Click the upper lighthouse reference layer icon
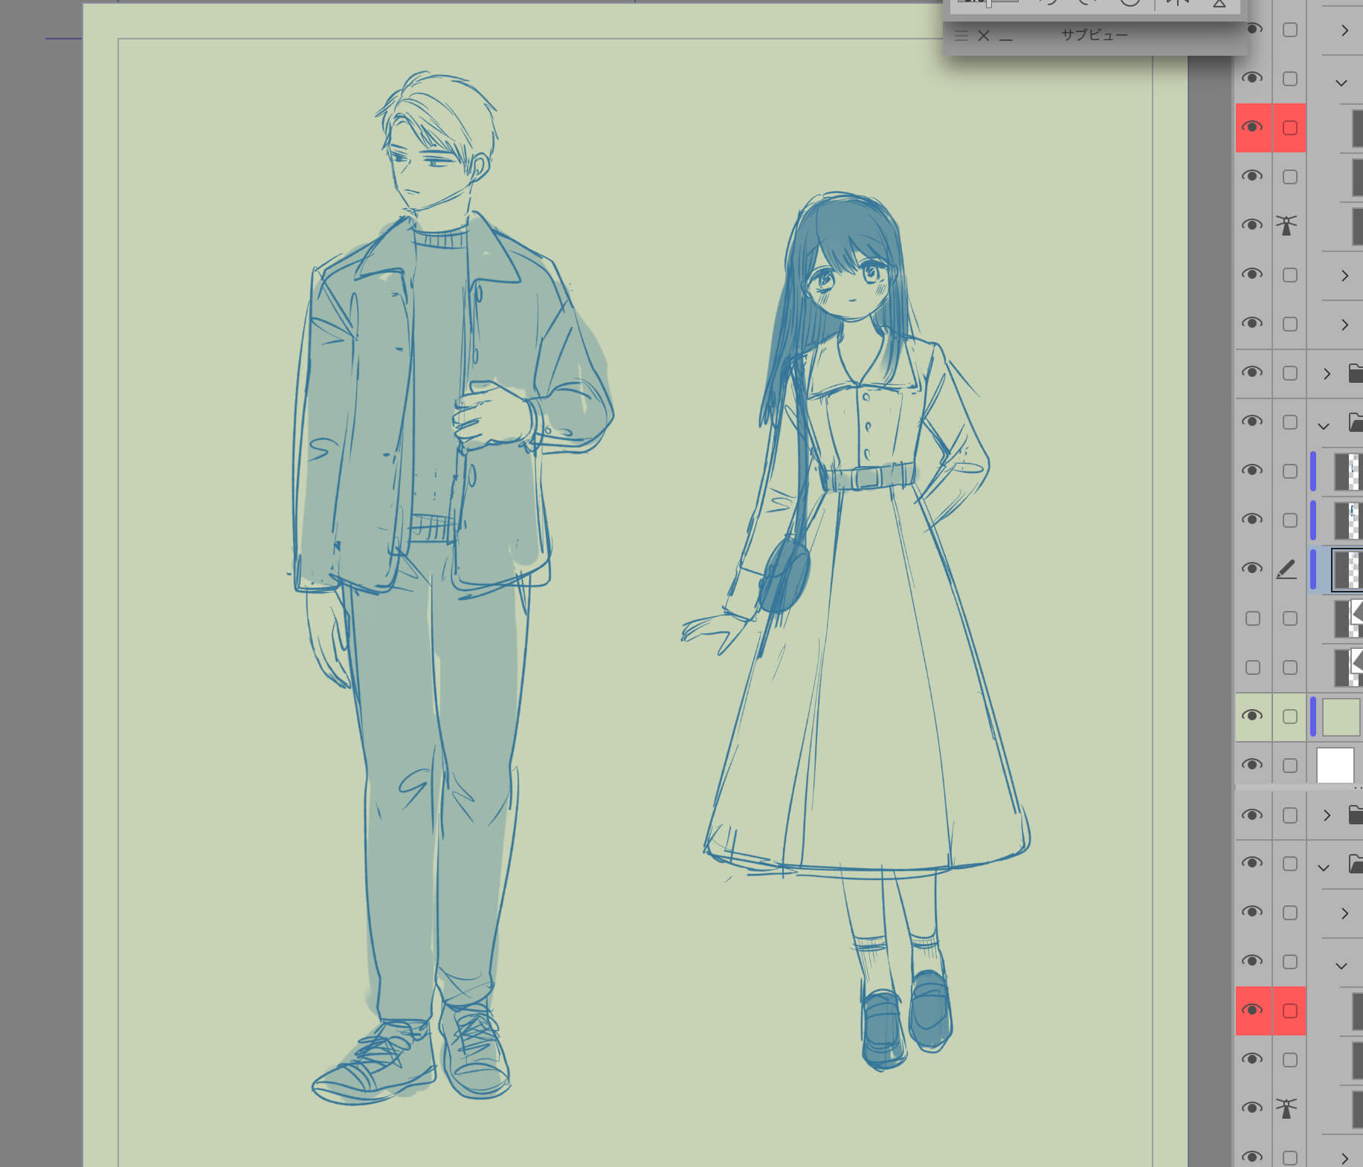The width and height of the screenshot is (1363, 1167). coord(1286,224)
